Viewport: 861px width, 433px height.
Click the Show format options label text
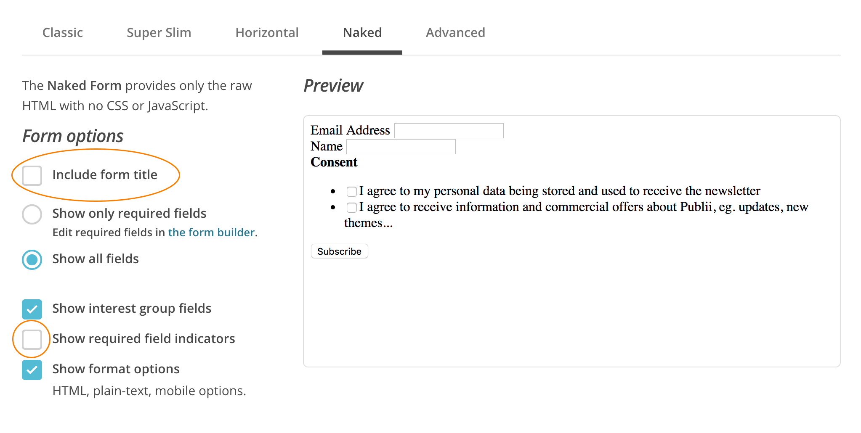[x=116, y=369]
